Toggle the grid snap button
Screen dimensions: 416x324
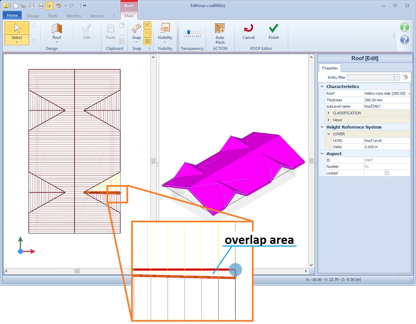coord(147,41)
